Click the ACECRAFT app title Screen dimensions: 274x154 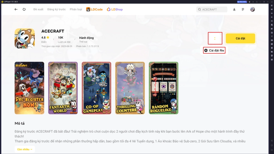(x=53, y=31)
